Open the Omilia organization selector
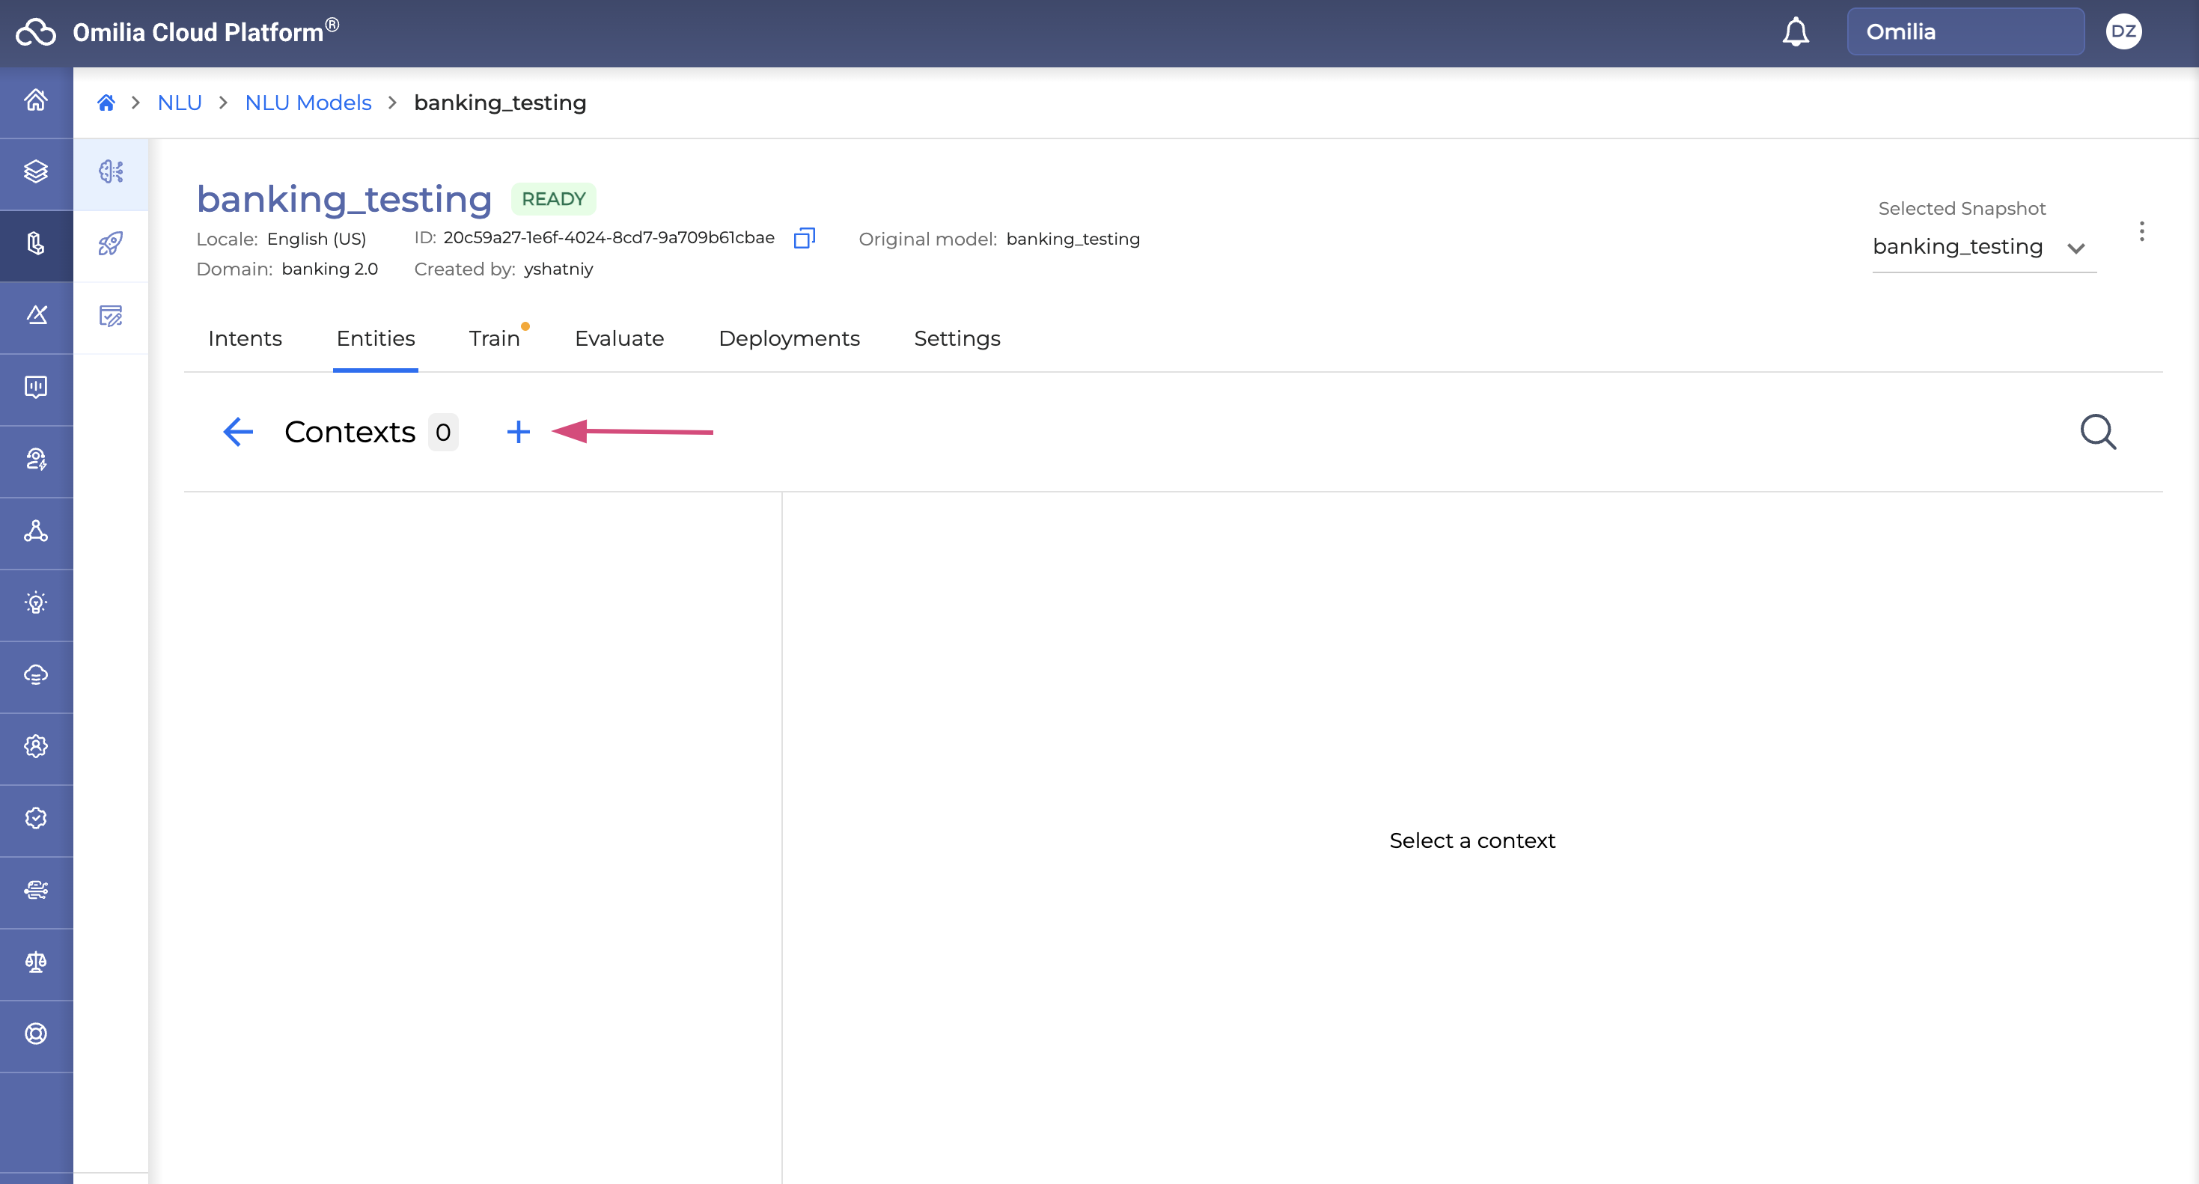Image resolution: width=2199 pixels, height=1184 pixels. (x=1965, y=32)
